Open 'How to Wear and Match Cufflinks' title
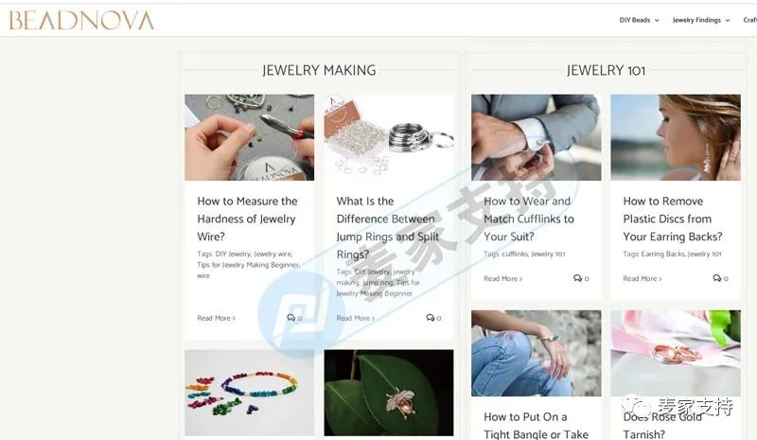This screenshot has height=440, width=757. tap(529, 219)
